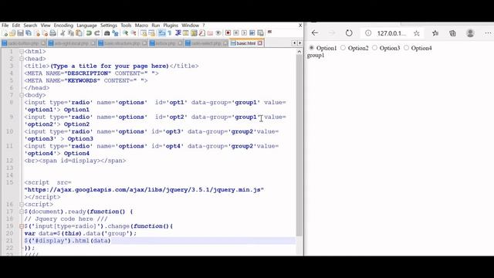Open the Settings menu
The width and height of the screenshot is (494, 278).
click(x=109, y=25)
